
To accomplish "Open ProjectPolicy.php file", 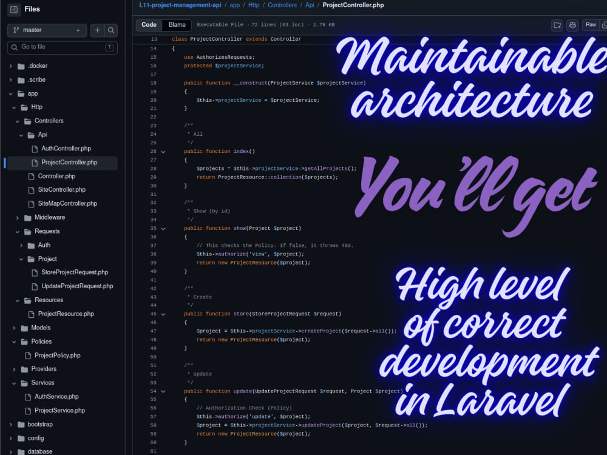I will point(57,356).
